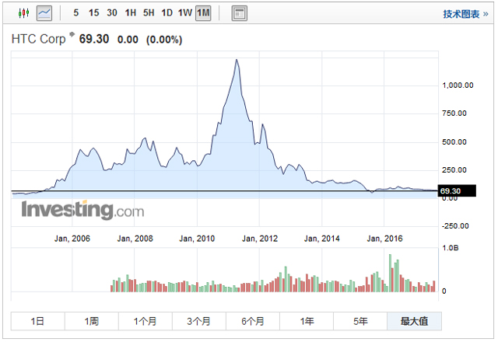Click the price peak of the chart
The image size is (498, 342).
(x=237, y=60)
